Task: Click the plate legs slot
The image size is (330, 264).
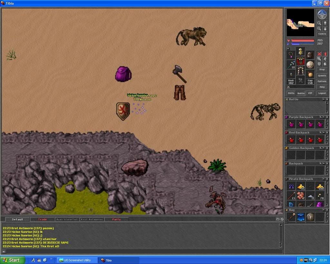Action: click(301, 71)
